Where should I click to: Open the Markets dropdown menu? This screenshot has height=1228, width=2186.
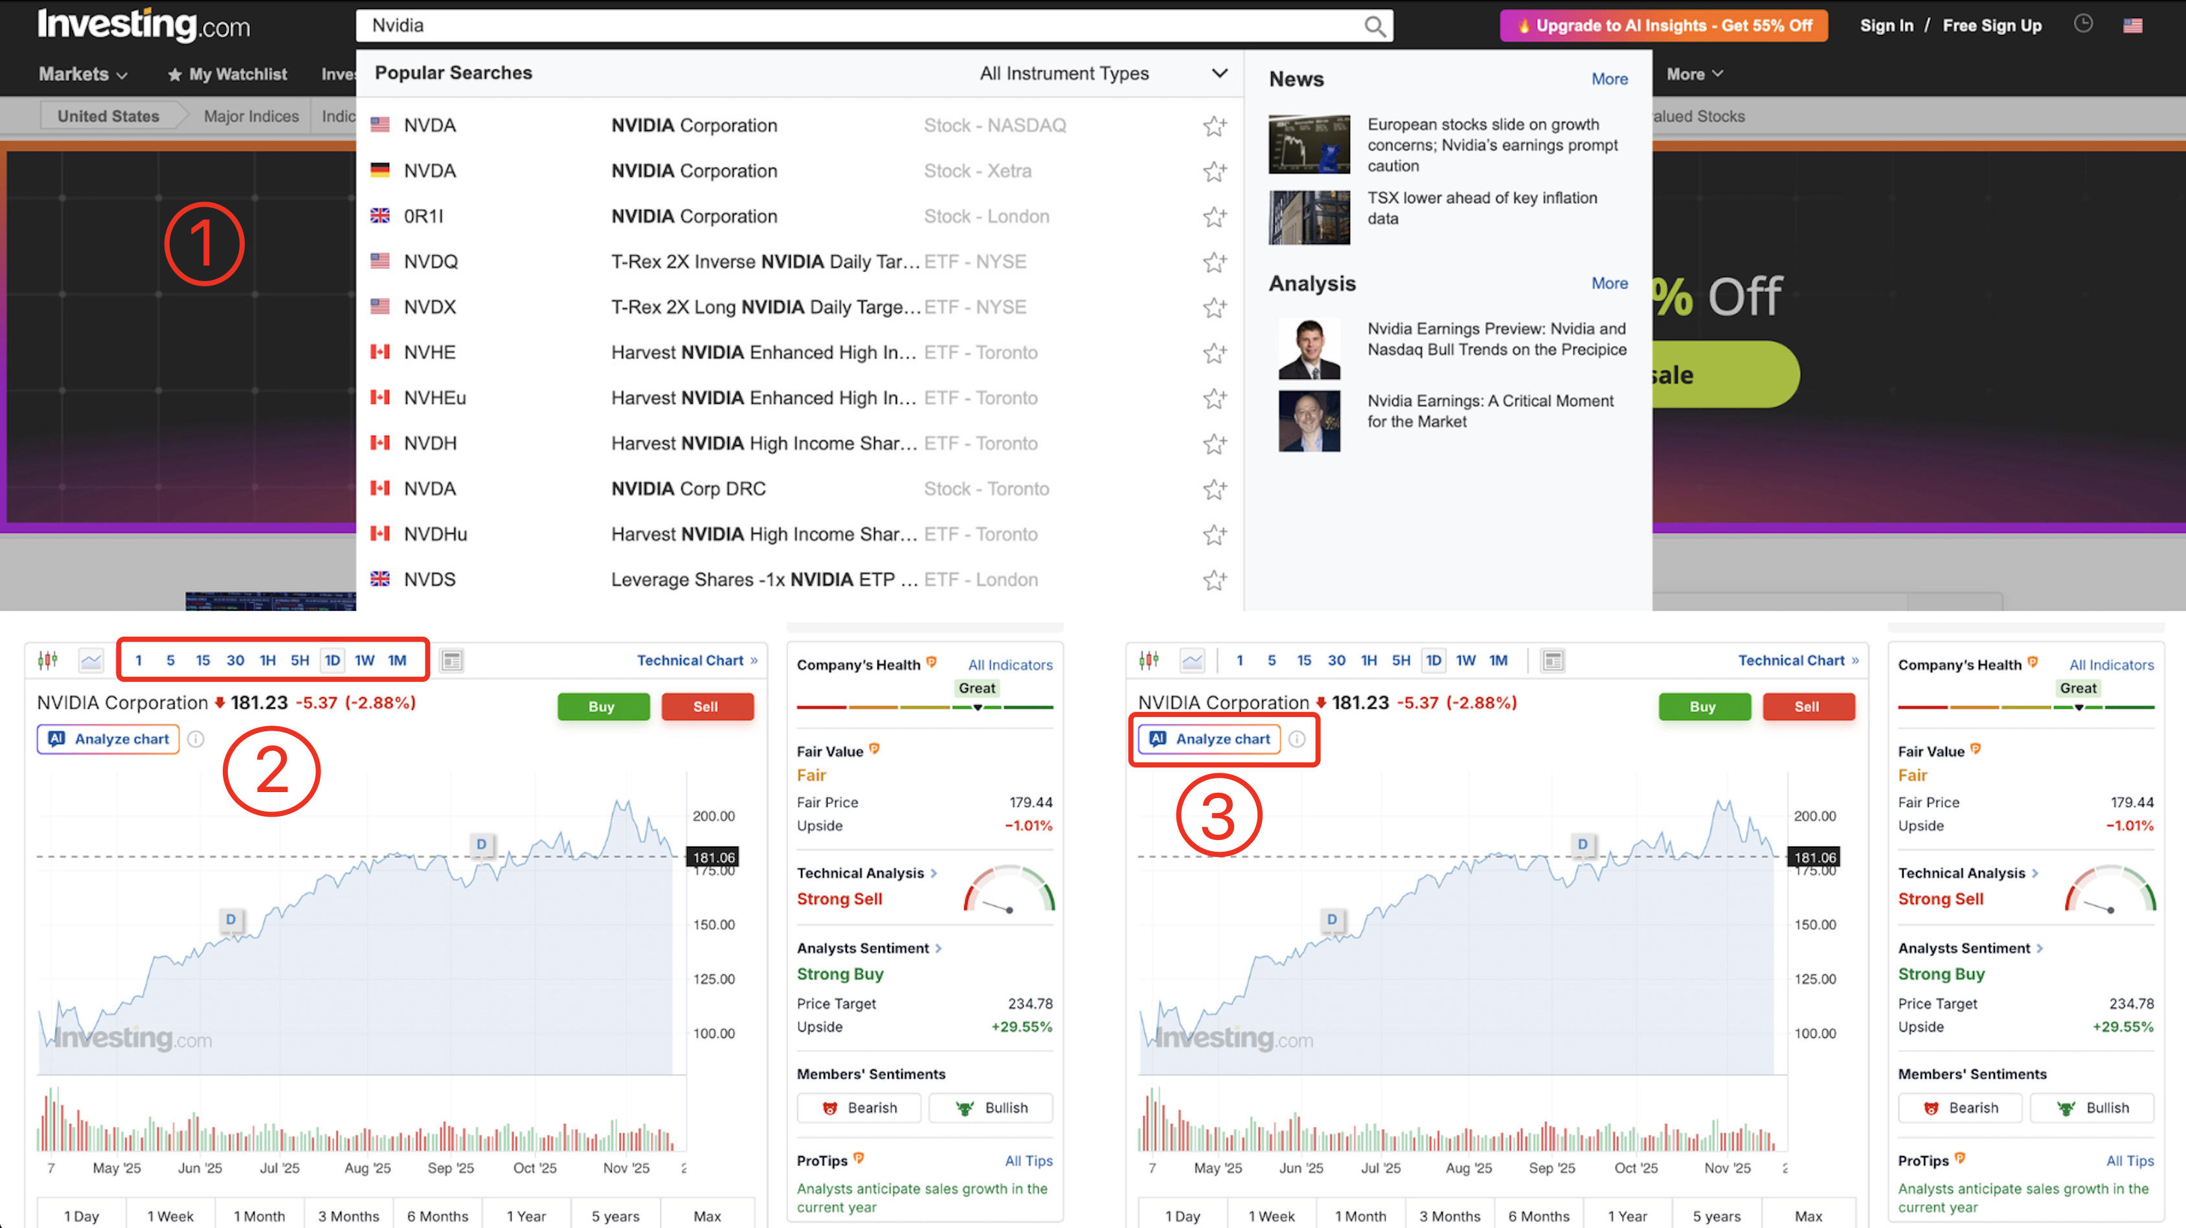pyautogui.click(x=82, y=74)
